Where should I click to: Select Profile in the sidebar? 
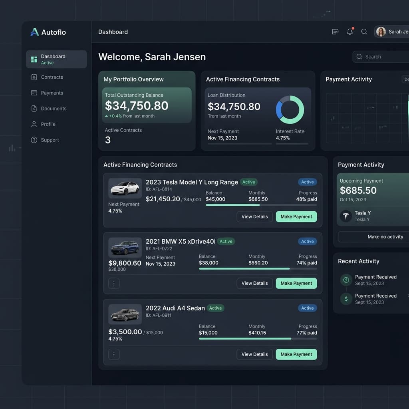(x=56, y=124)
